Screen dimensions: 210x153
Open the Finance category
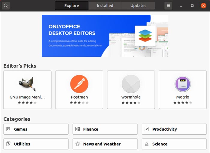tap(105, 129)
